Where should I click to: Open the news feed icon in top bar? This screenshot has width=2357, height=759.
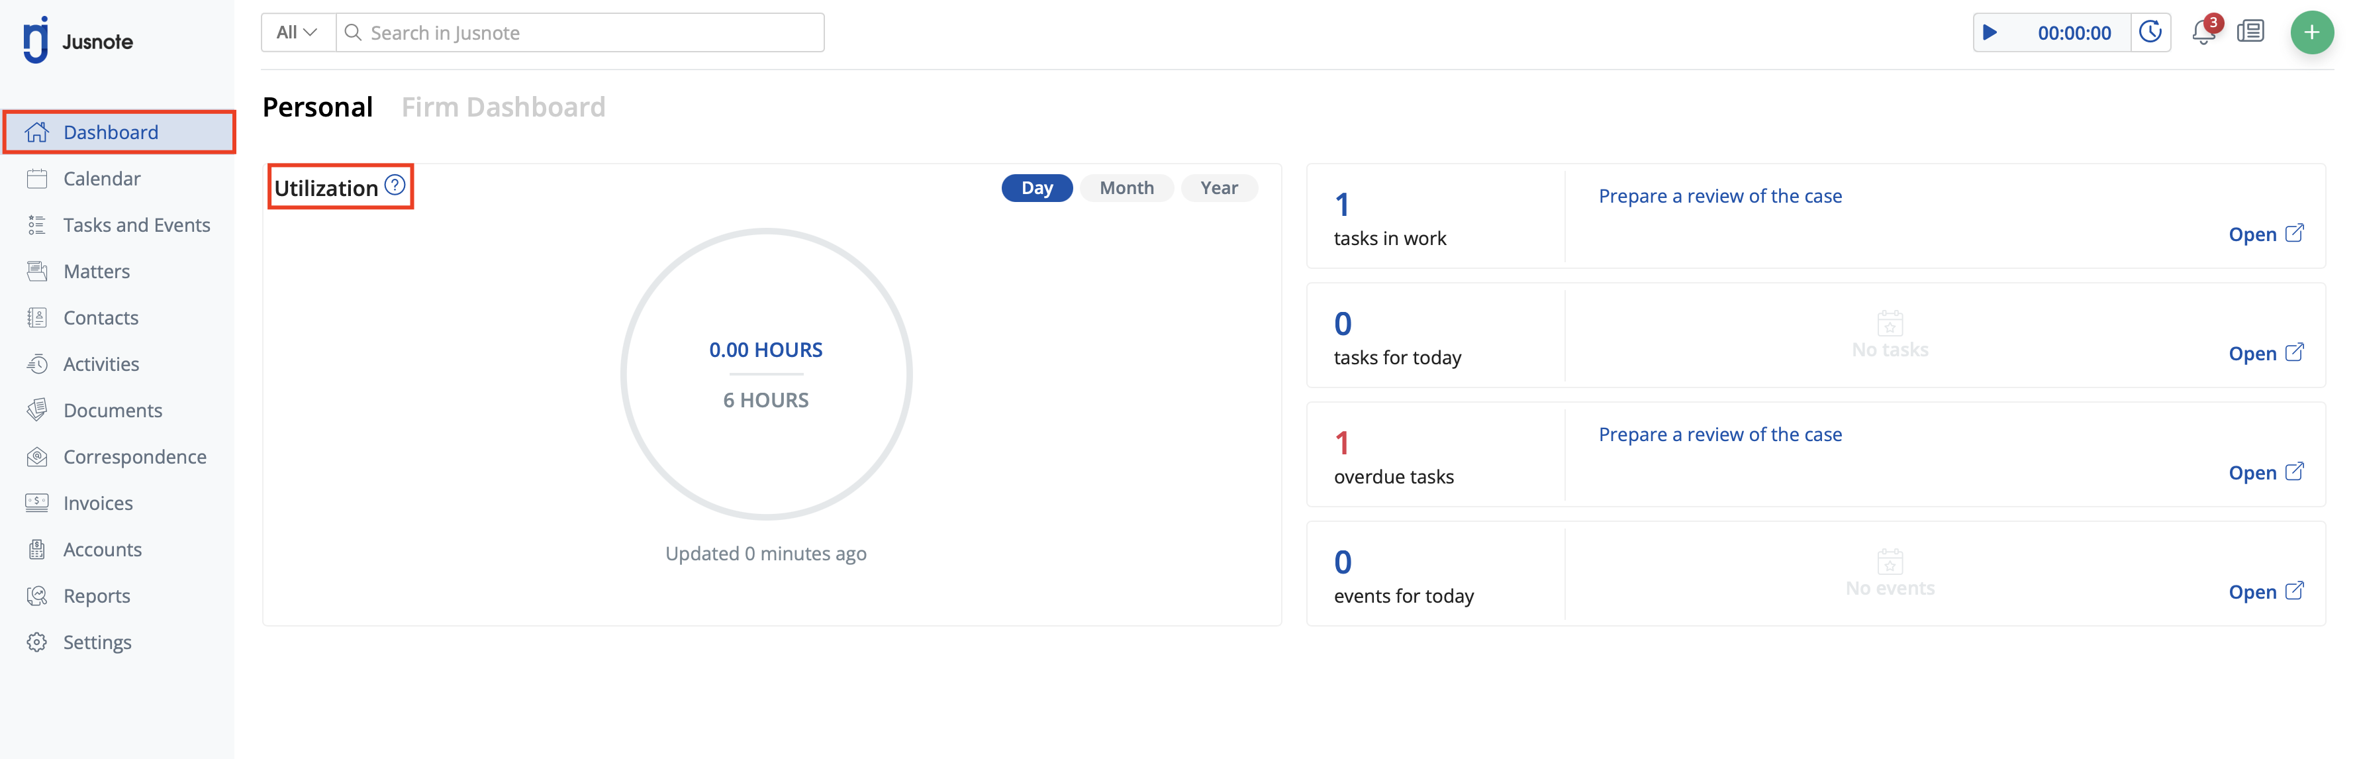click(x=2250, y=32)
